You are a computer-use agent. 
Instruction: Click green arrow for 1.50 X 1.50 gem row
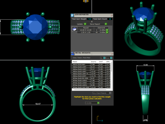[x=107, y=32]
